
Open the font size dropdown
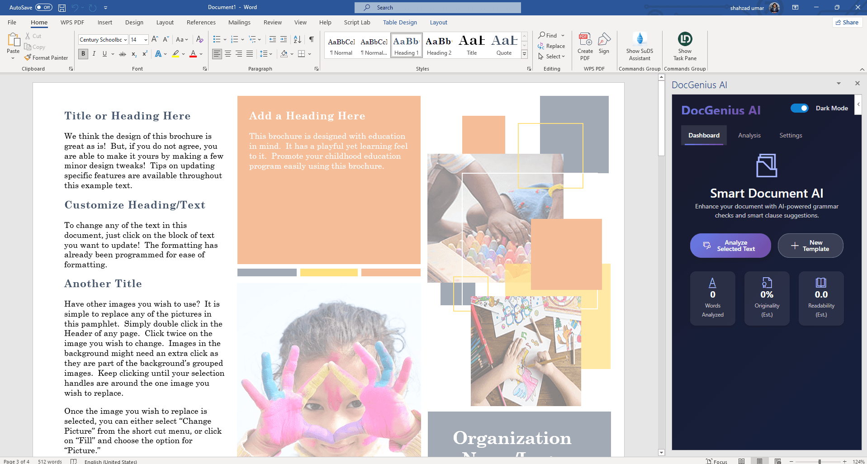(146, 40)
